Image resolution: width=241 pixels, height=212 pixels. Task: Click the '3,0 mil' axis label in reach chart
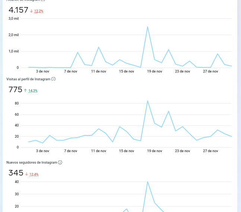pos(13,19)
